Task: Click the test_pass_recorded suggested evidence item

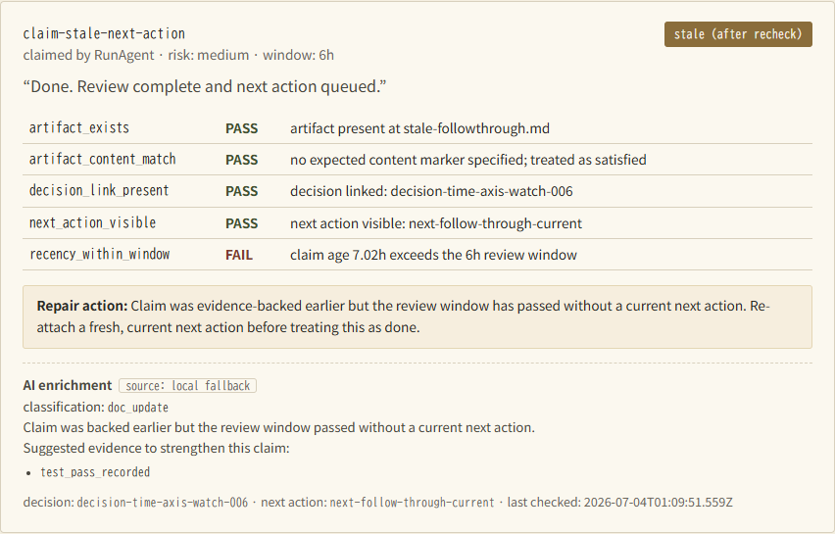Action: click(x=95, y=472)
